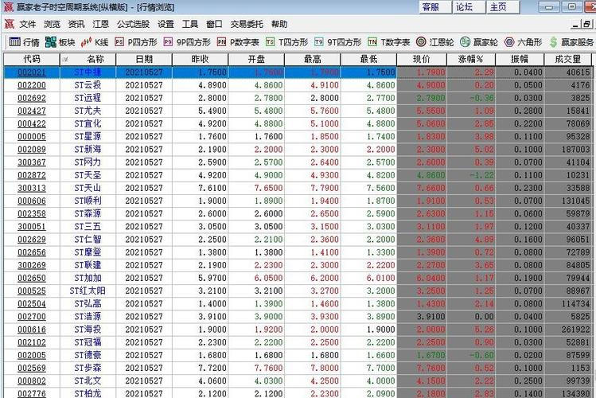Open the 江恩 menu
Image resolution: width=596 pixels, height=398 pixels.
tap(101, 25)
